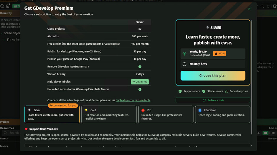Click the zoom magnifier icon in toolbar
The image size is (277, 155).
point(262,6)
